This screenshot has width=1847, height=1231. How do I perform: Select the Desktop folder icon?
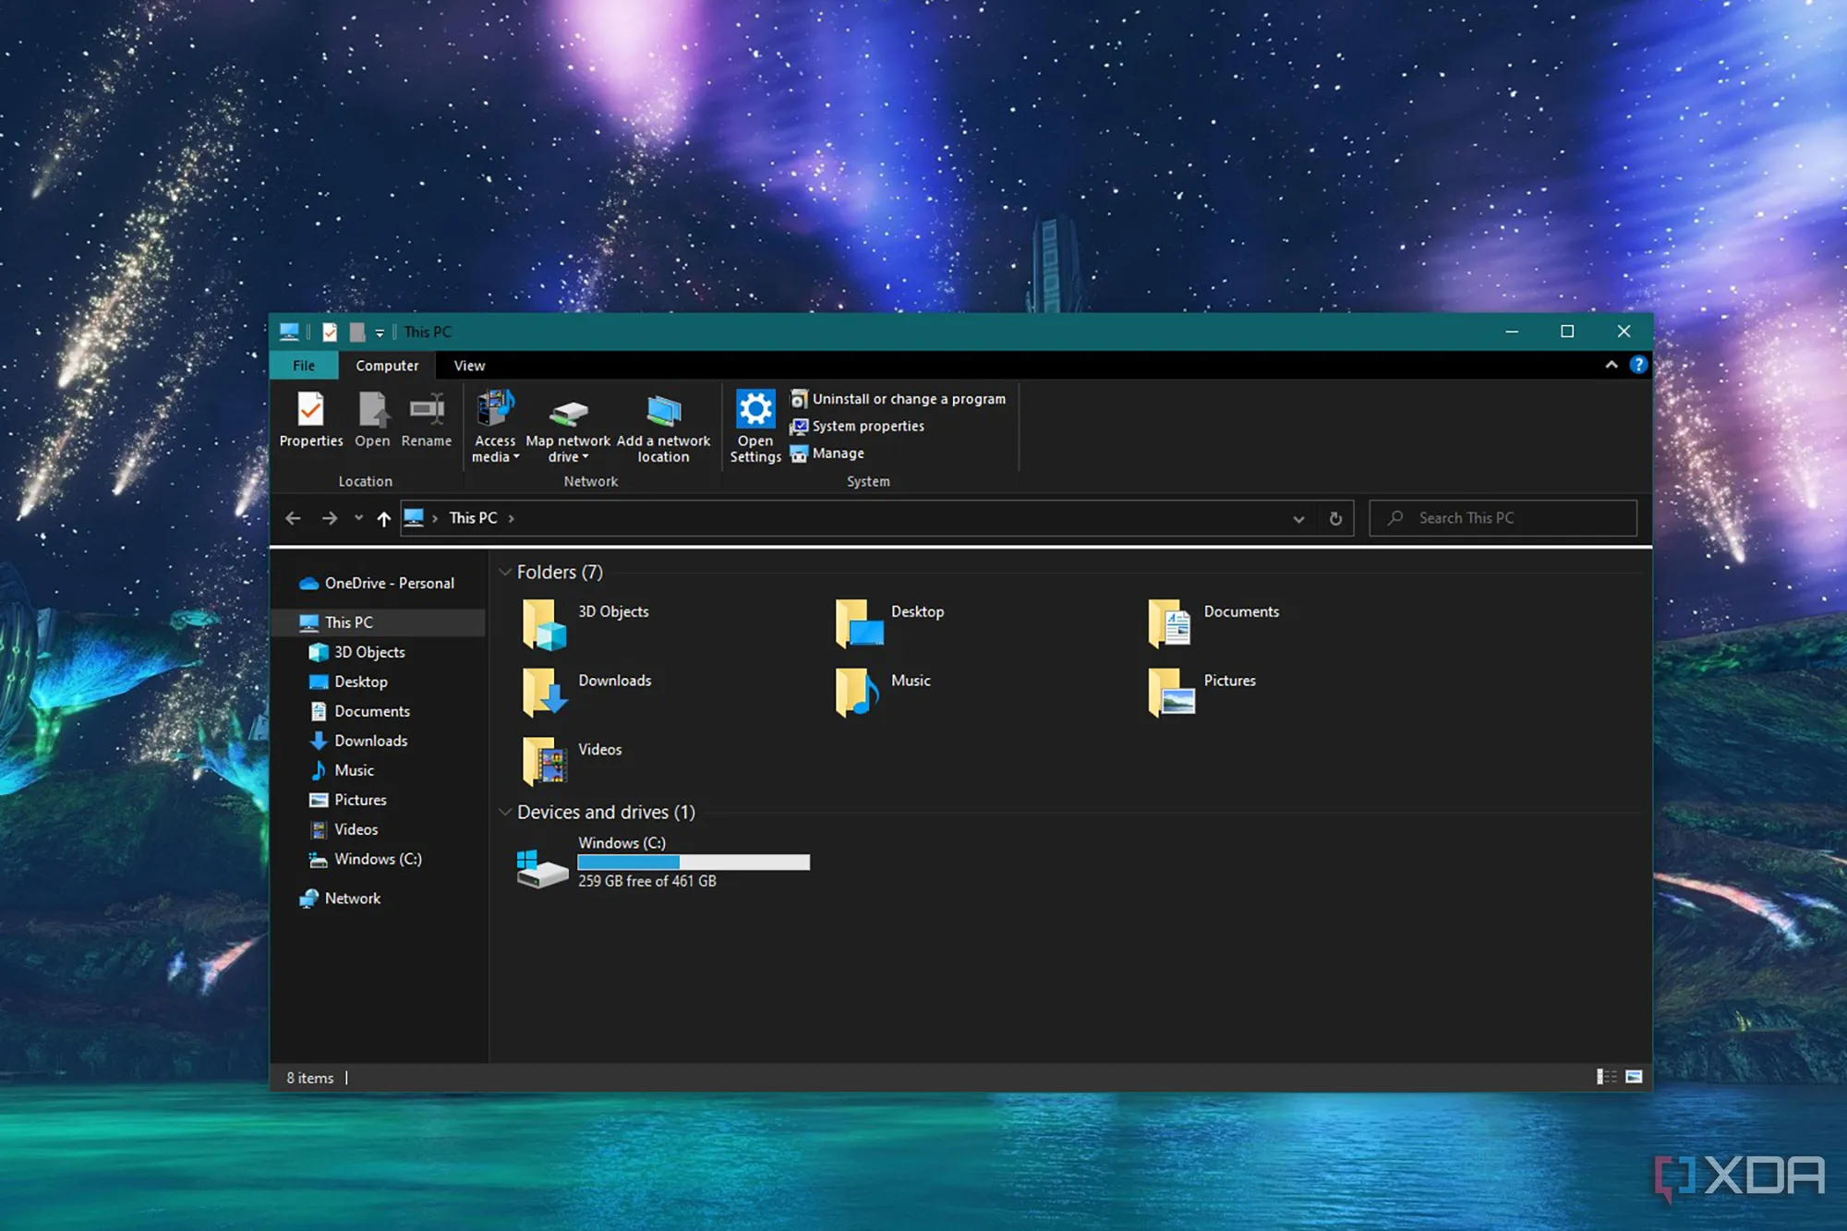[x=859, y=624]
